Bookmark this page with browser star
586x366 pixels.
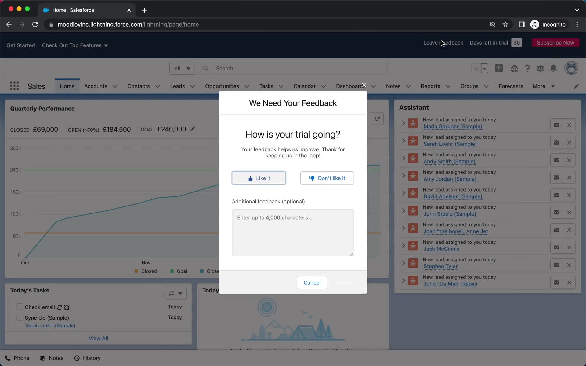505,24
